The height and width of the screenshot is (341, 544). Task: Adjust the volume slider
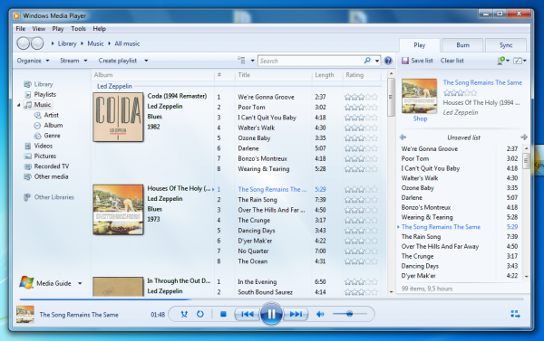click(x=350, y=314)
